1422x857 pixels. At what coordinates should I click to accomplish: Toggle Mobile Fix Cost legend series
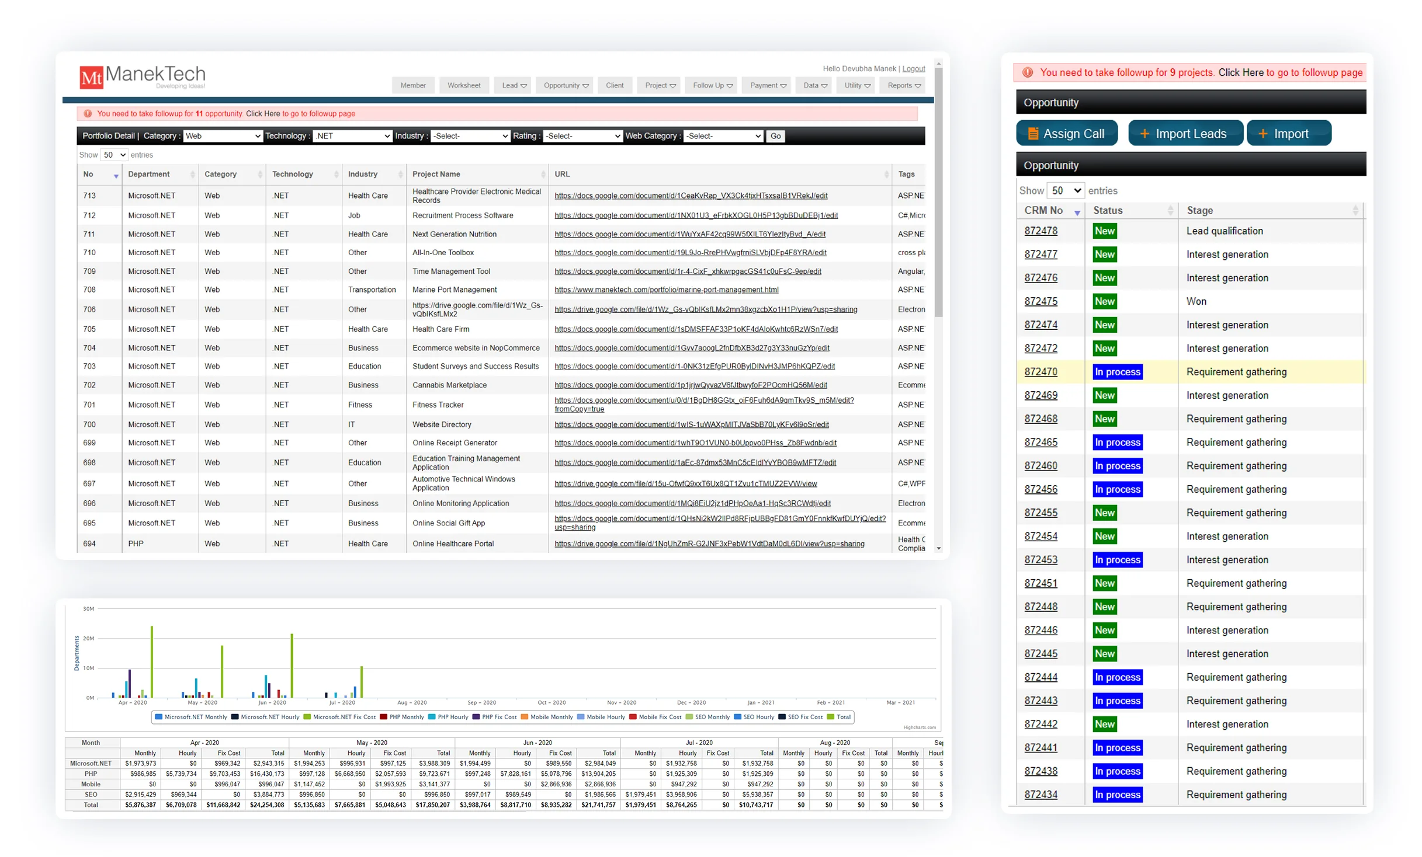coord(655,718)
